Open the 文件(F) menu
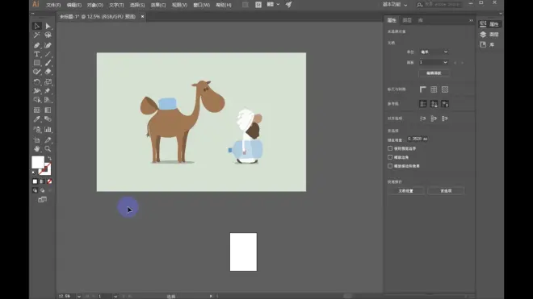This screenshot has height=299, width=533. click(x=53, y=5)
